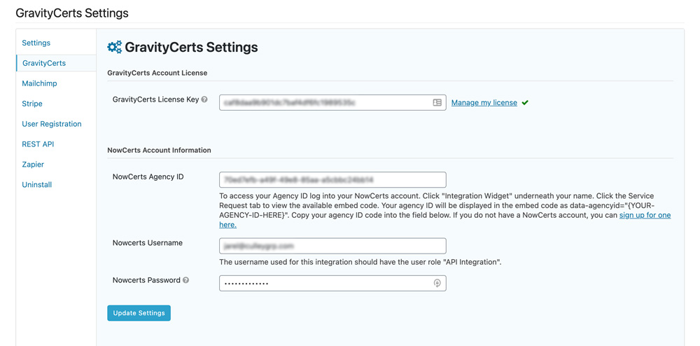Open the Stripe settings tab

pos(32,104)
